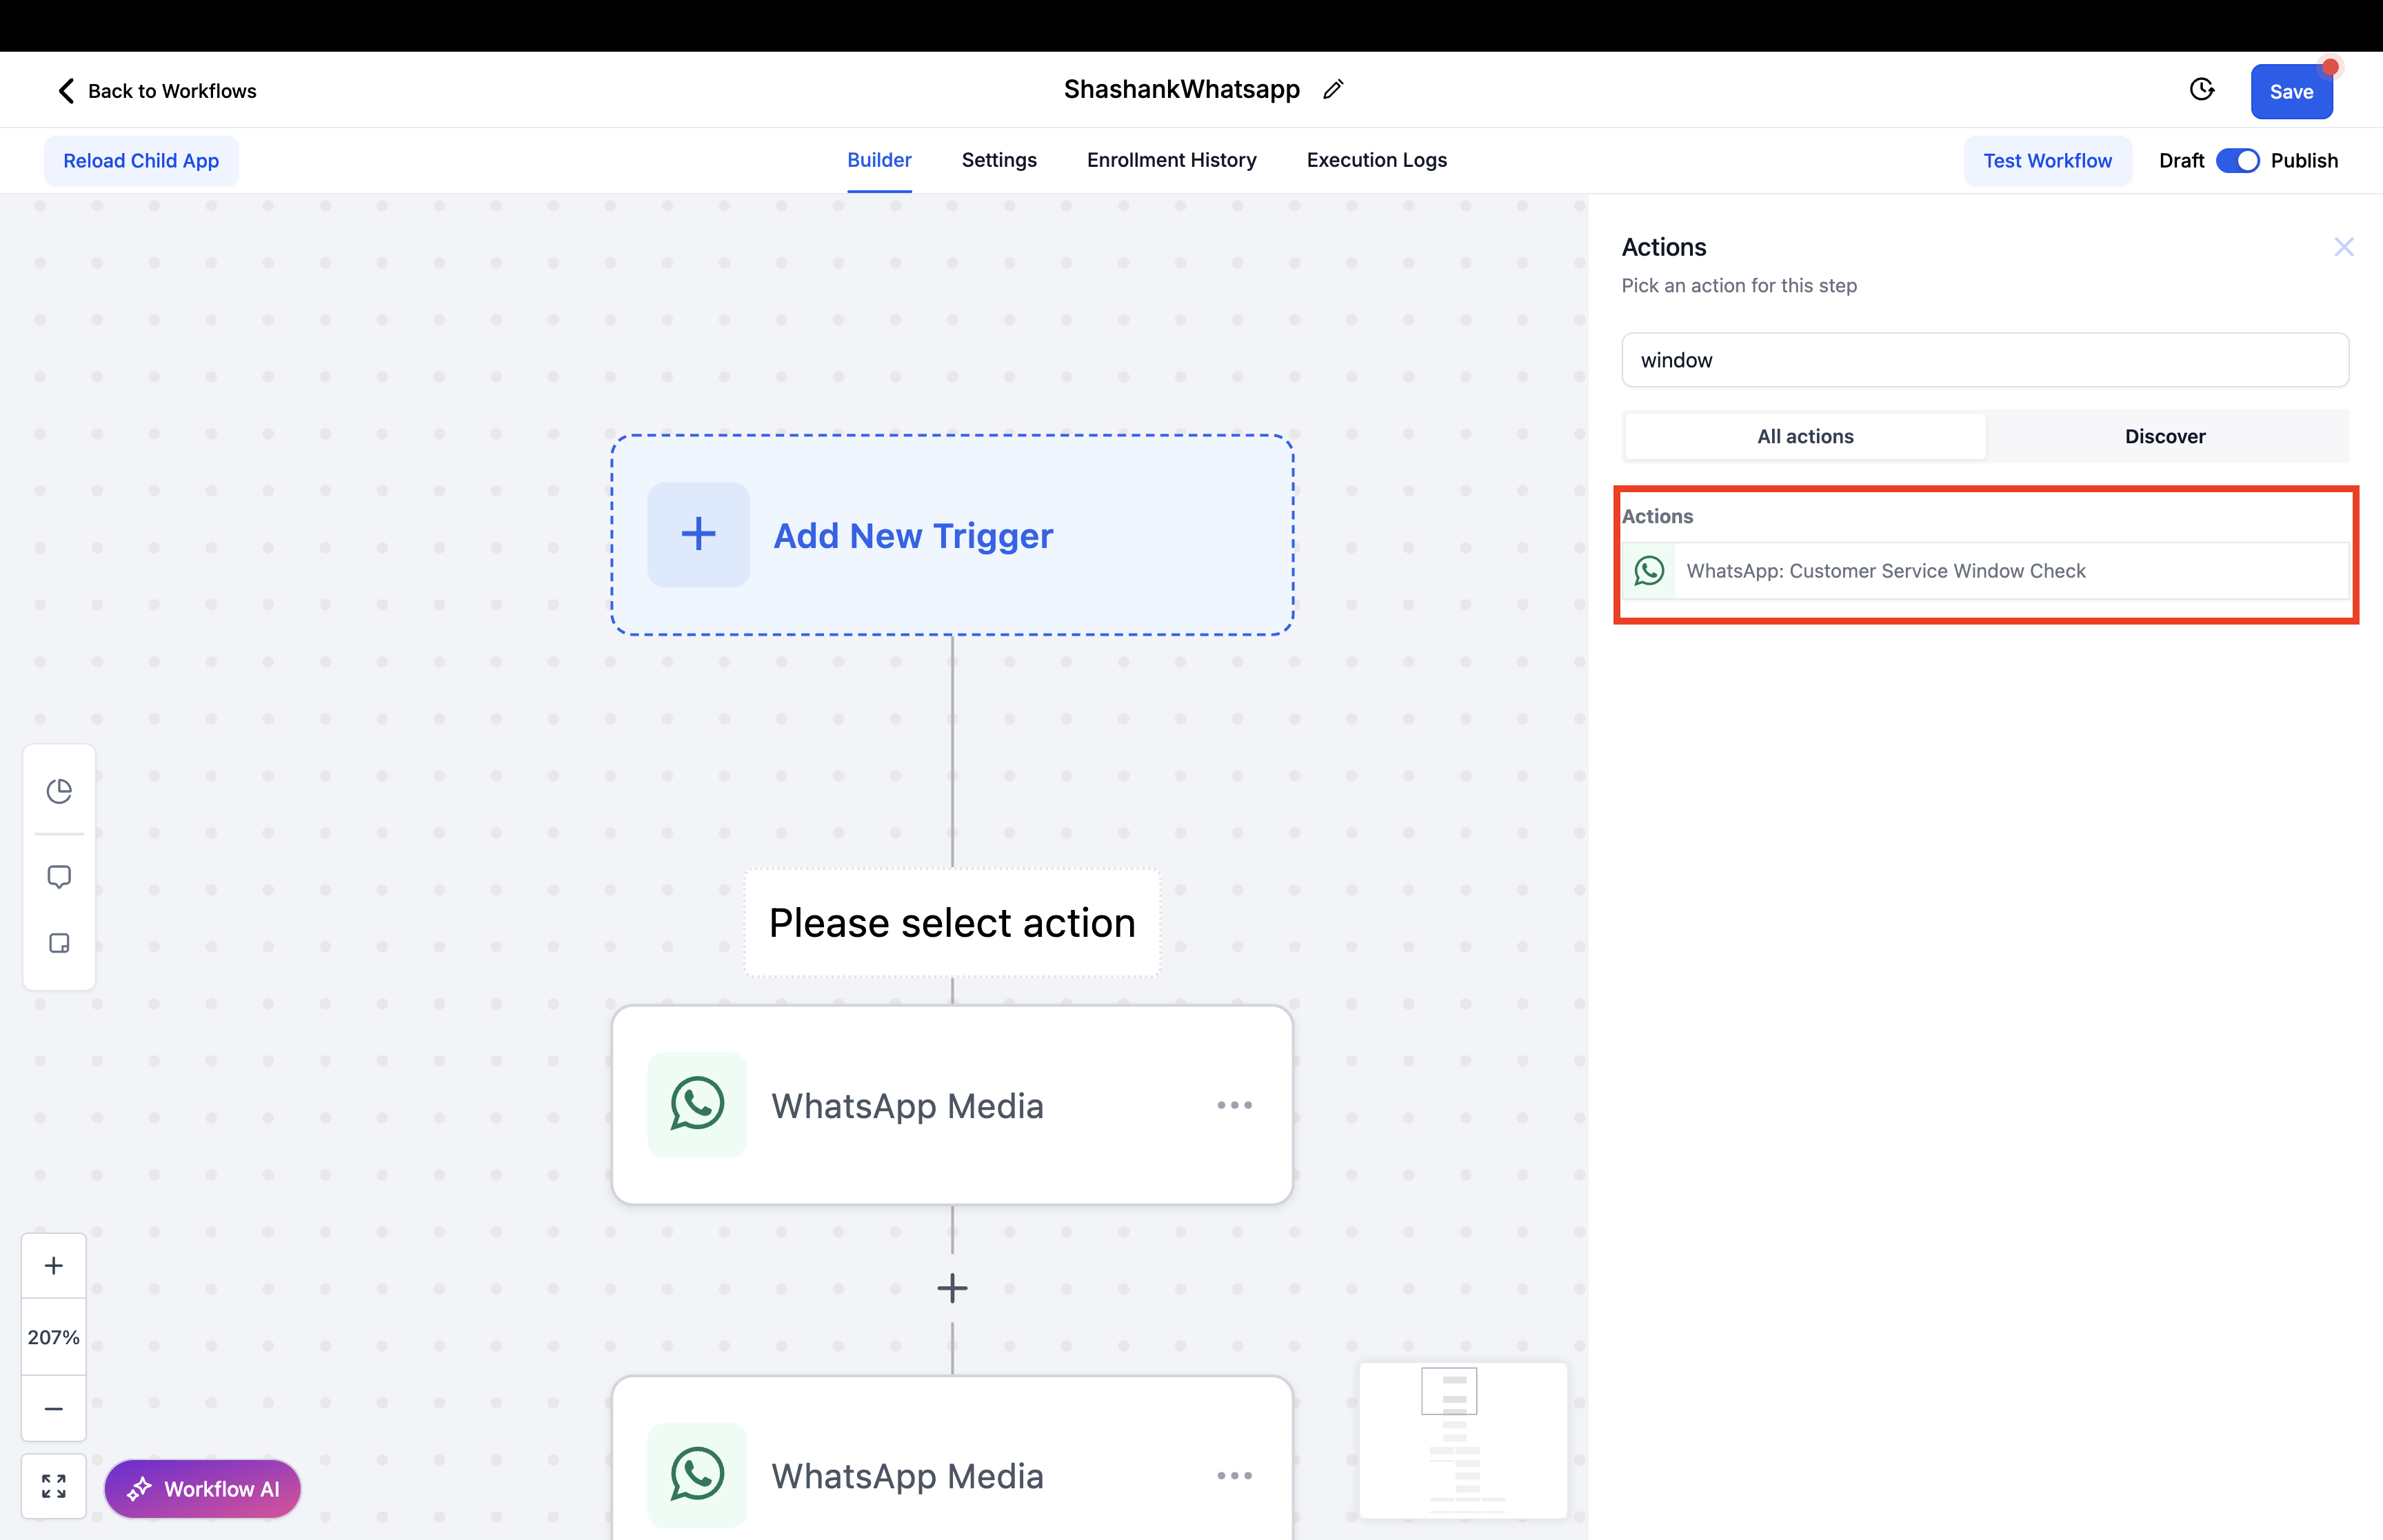This screenshot has width=2383, height=1540.
Task: Switch to Settings tab
Action: [x=999, y=160]
